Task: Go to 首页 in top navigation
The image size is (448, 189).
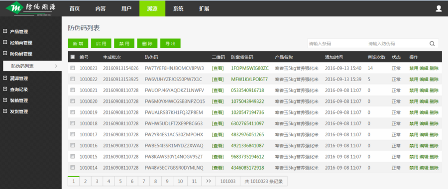Action: click(75, 8)
